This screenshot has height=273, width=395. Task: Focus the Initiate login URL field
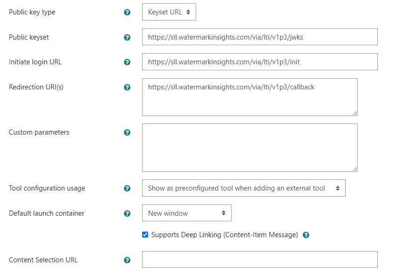[260, 61]
